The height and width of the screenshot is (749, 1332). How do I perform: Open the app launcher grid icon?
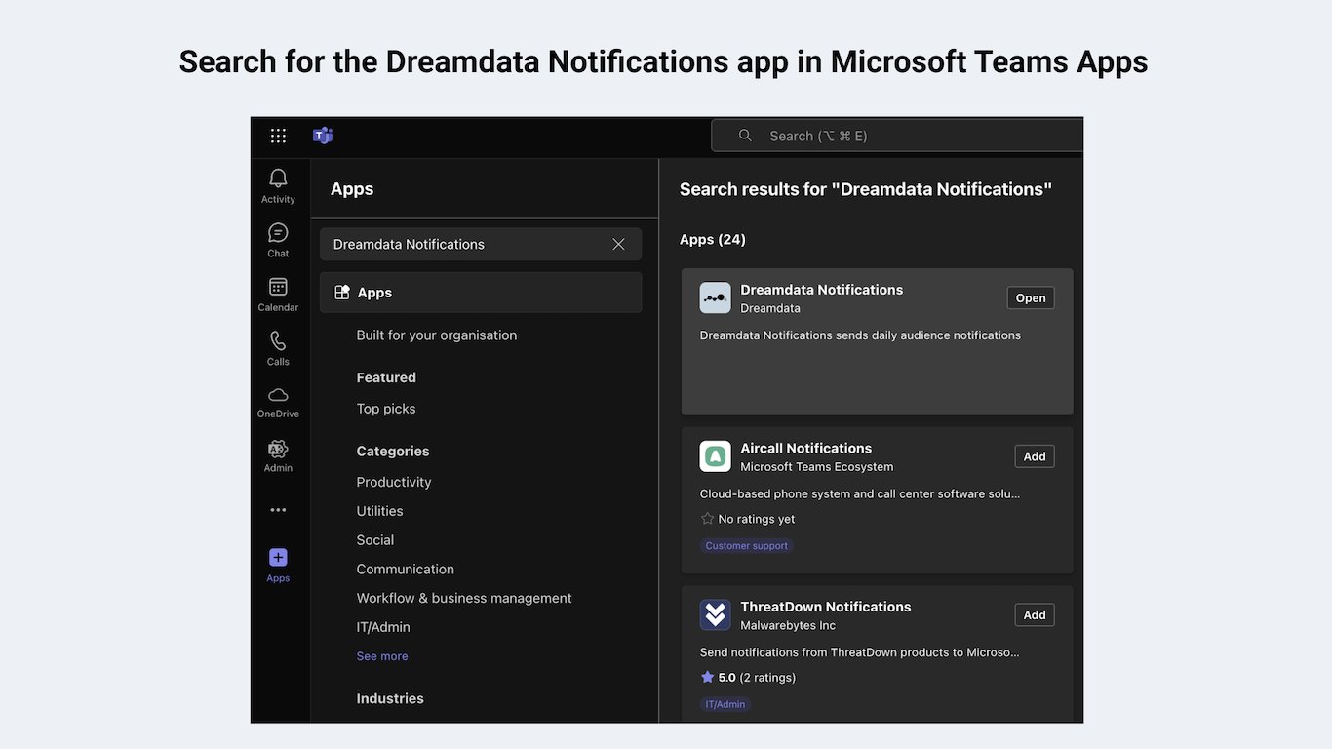[x=278, y=136]
